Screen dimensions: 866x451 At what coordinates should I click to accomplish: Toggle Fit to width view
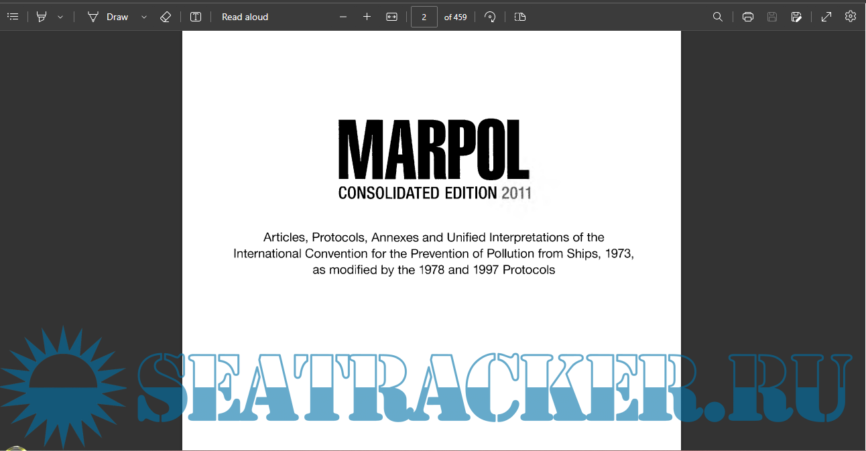pos(392,17)
